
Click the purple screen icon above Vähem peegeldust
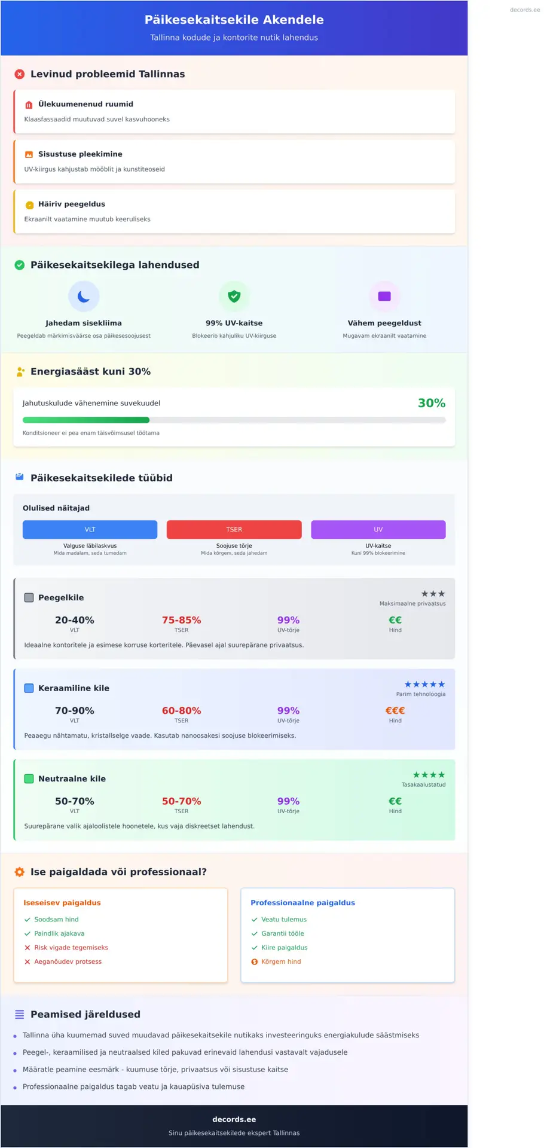click(x=384, y=296)
